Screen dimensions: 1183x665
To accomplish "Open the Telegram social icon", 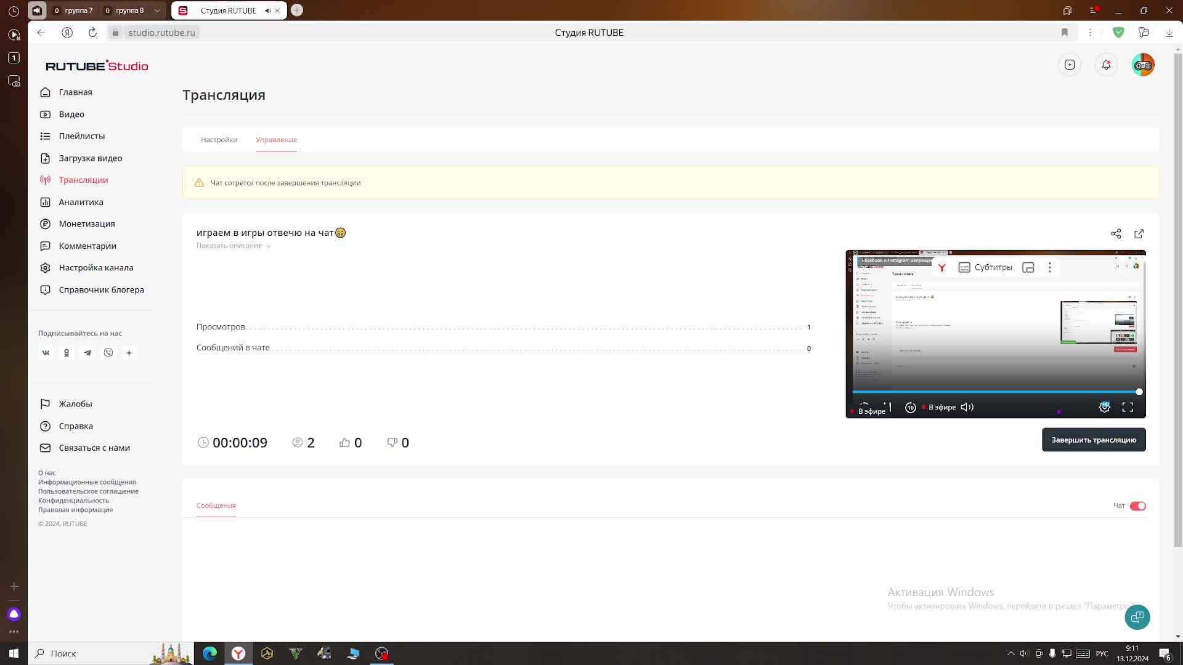I will pos(87,353).
